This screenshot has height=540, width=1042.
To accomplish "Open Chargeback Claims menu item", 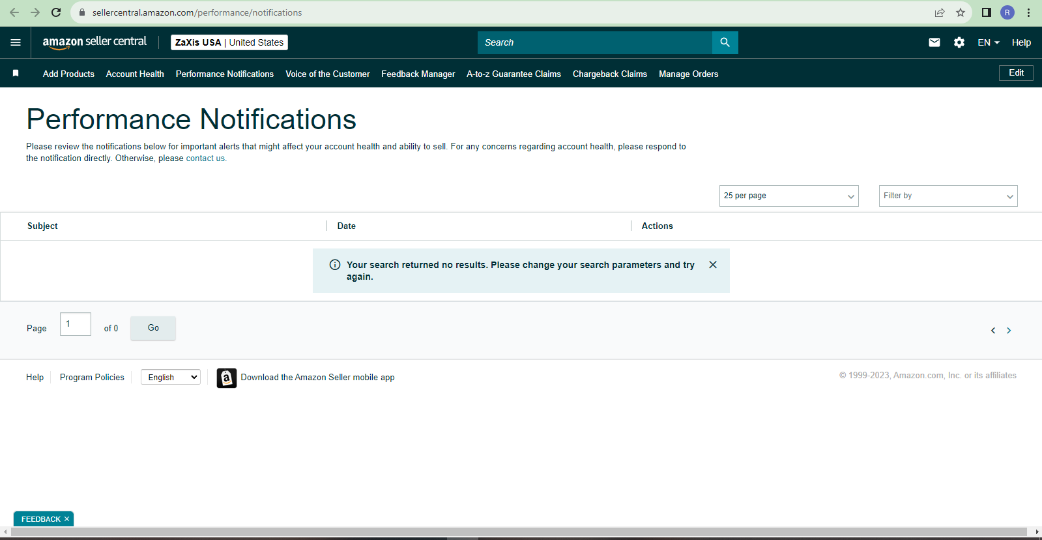I will click(610, 74).
